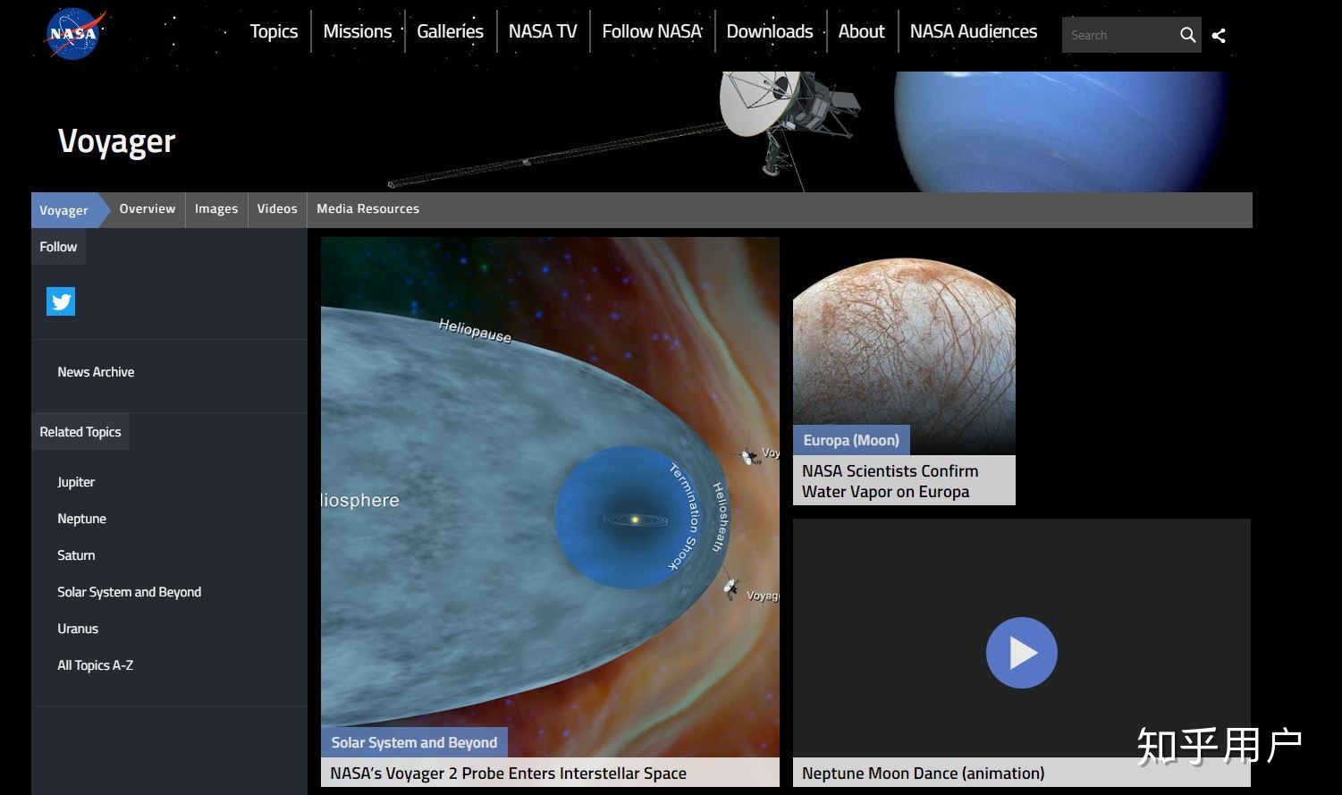Open the Downloads menu
The image size is (1342, 795).
[x=770, y=31]
